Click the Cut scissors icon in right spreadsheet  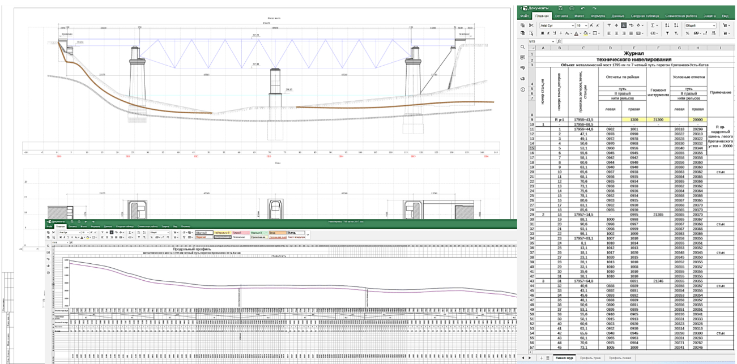pos(531,25)
